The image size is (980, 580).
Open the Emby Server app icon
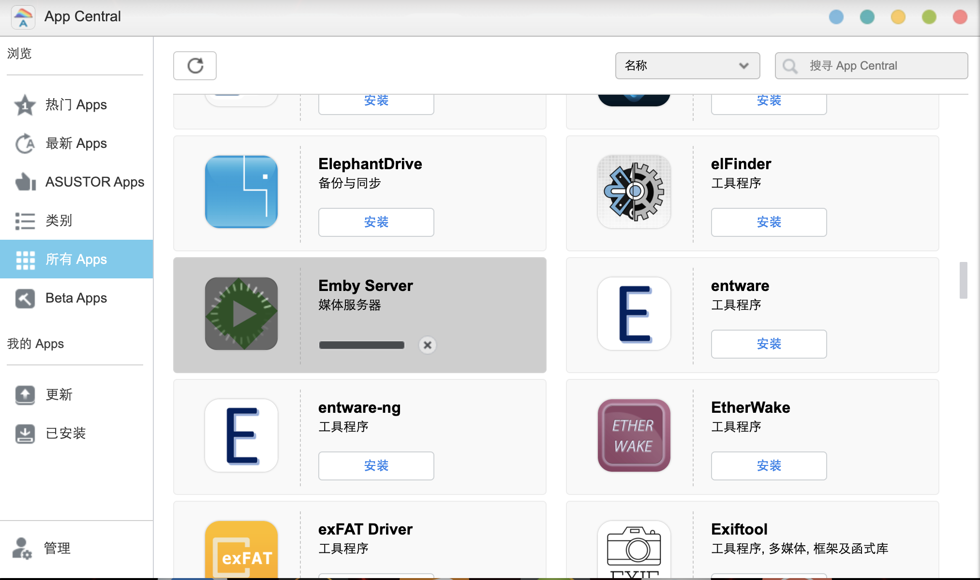pos(241,313)
